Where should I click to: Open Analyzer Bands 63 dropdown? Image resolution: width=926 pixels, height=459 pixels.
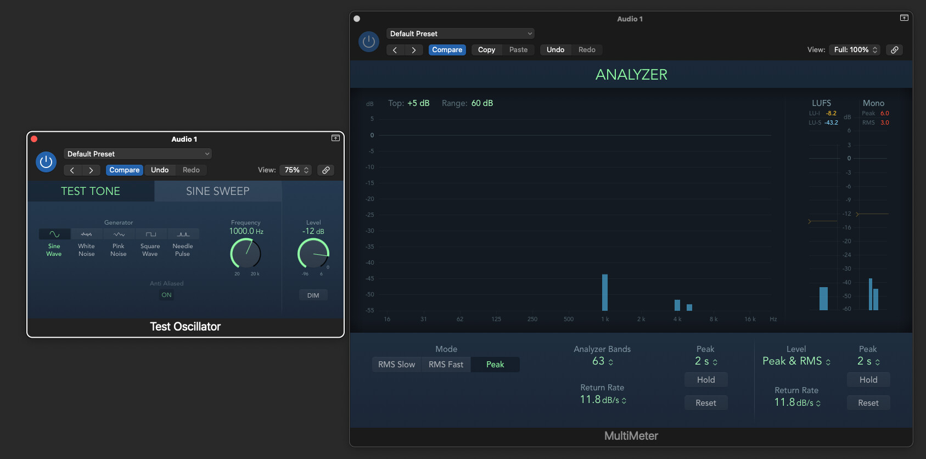tap(603, 361)
